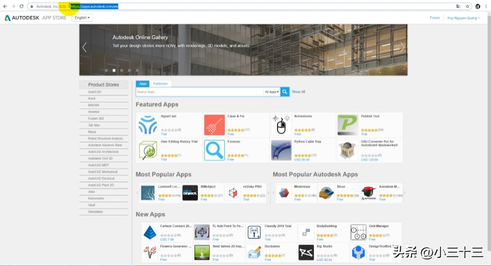Viewport: 491px width, 266px height.
Task: Select the last banner slide dot
Action: pos(137,70)
